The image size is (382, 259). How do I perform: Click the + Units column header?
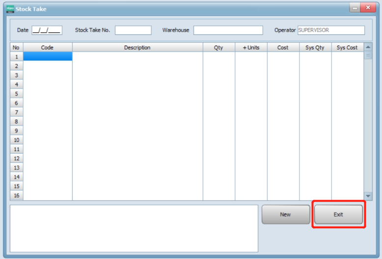pos(251,48)
